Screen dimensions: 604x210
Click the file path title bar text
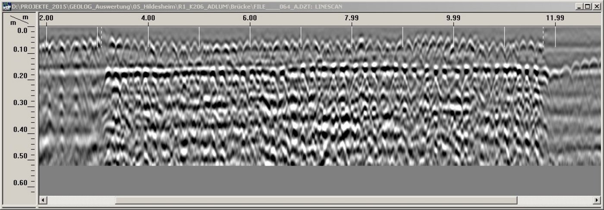[177, 6]
